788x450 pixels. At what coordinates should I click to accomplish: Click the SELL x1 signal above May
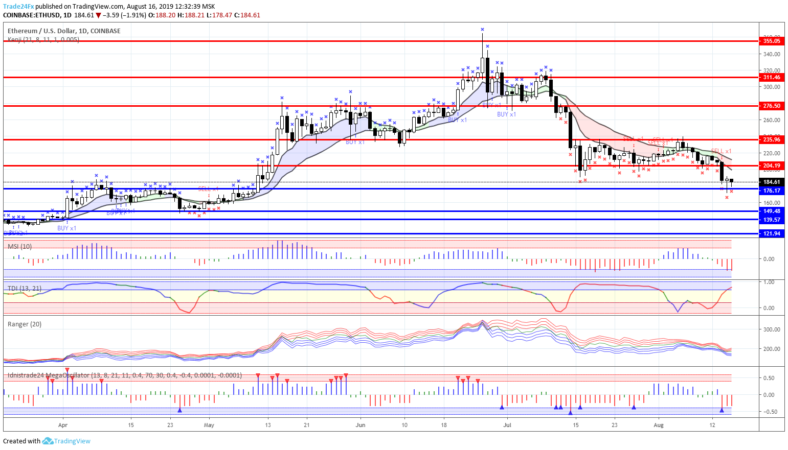pyautogui.click(x=208, y=189)
